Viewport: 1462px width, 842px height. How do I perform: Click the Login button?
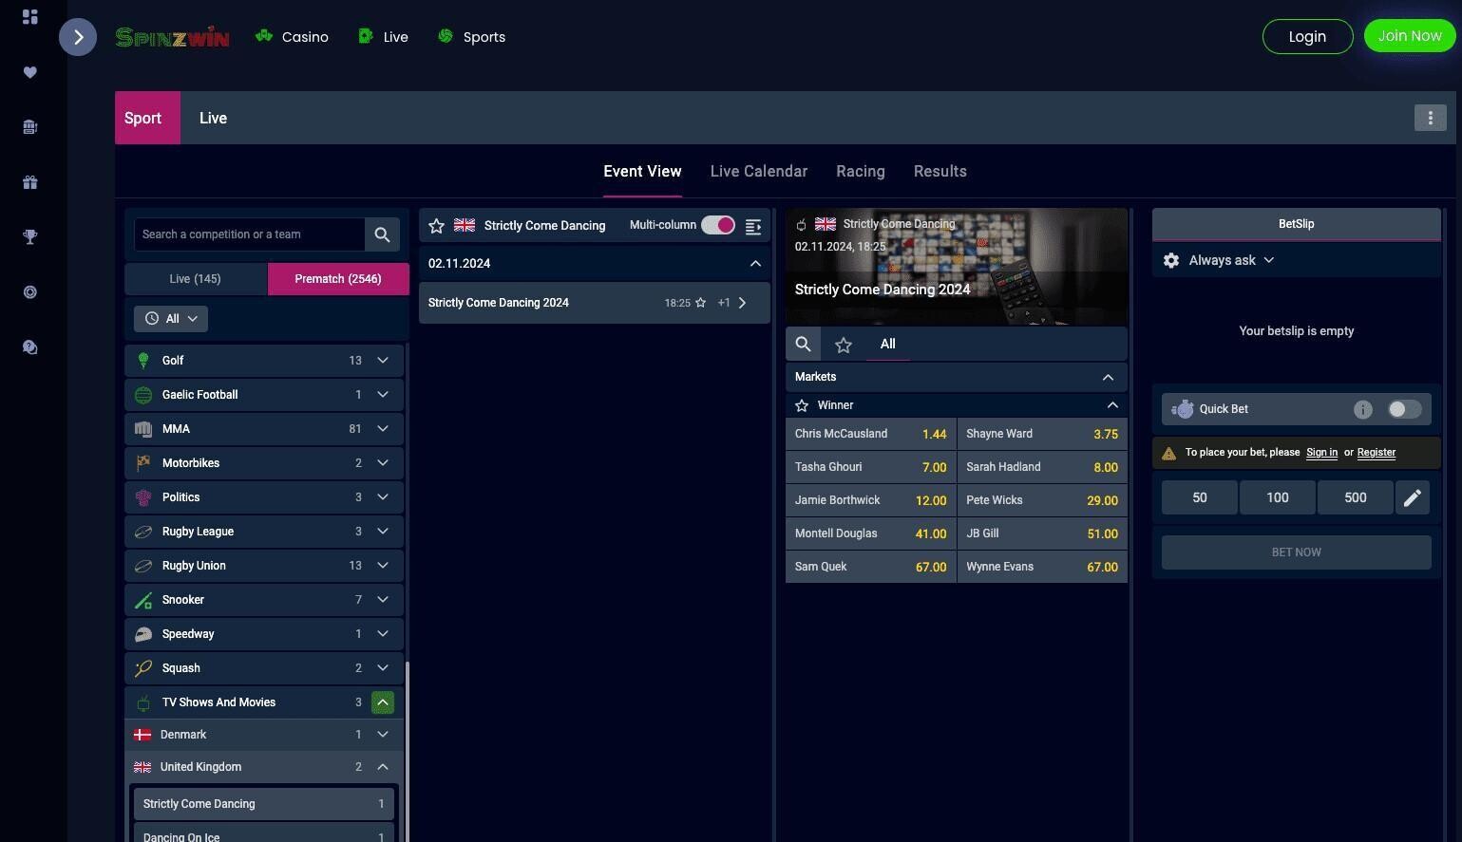click(x=1307, y=36)
